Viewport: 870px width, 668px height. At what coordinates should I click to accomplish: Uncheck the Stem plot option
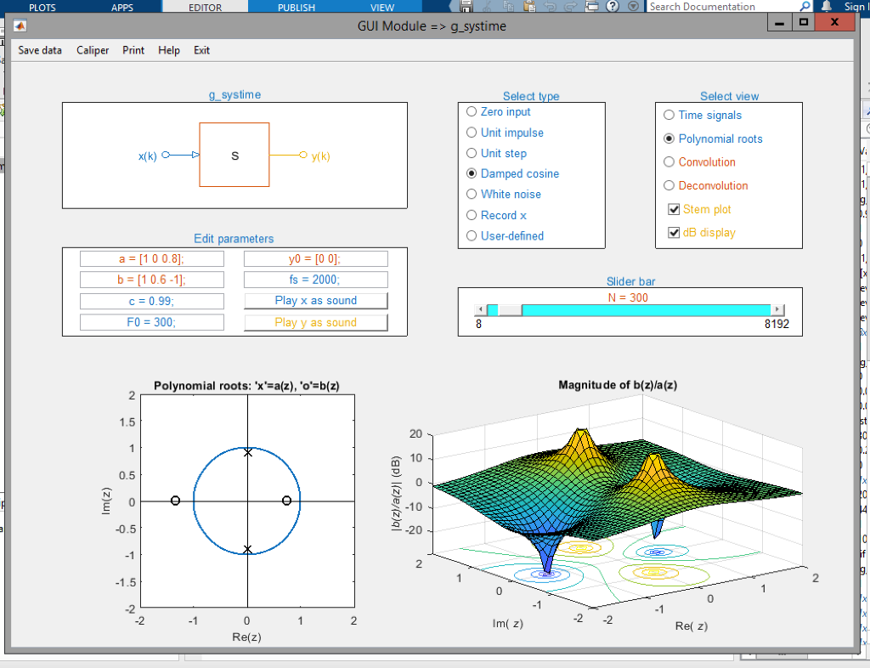point(674,209)
